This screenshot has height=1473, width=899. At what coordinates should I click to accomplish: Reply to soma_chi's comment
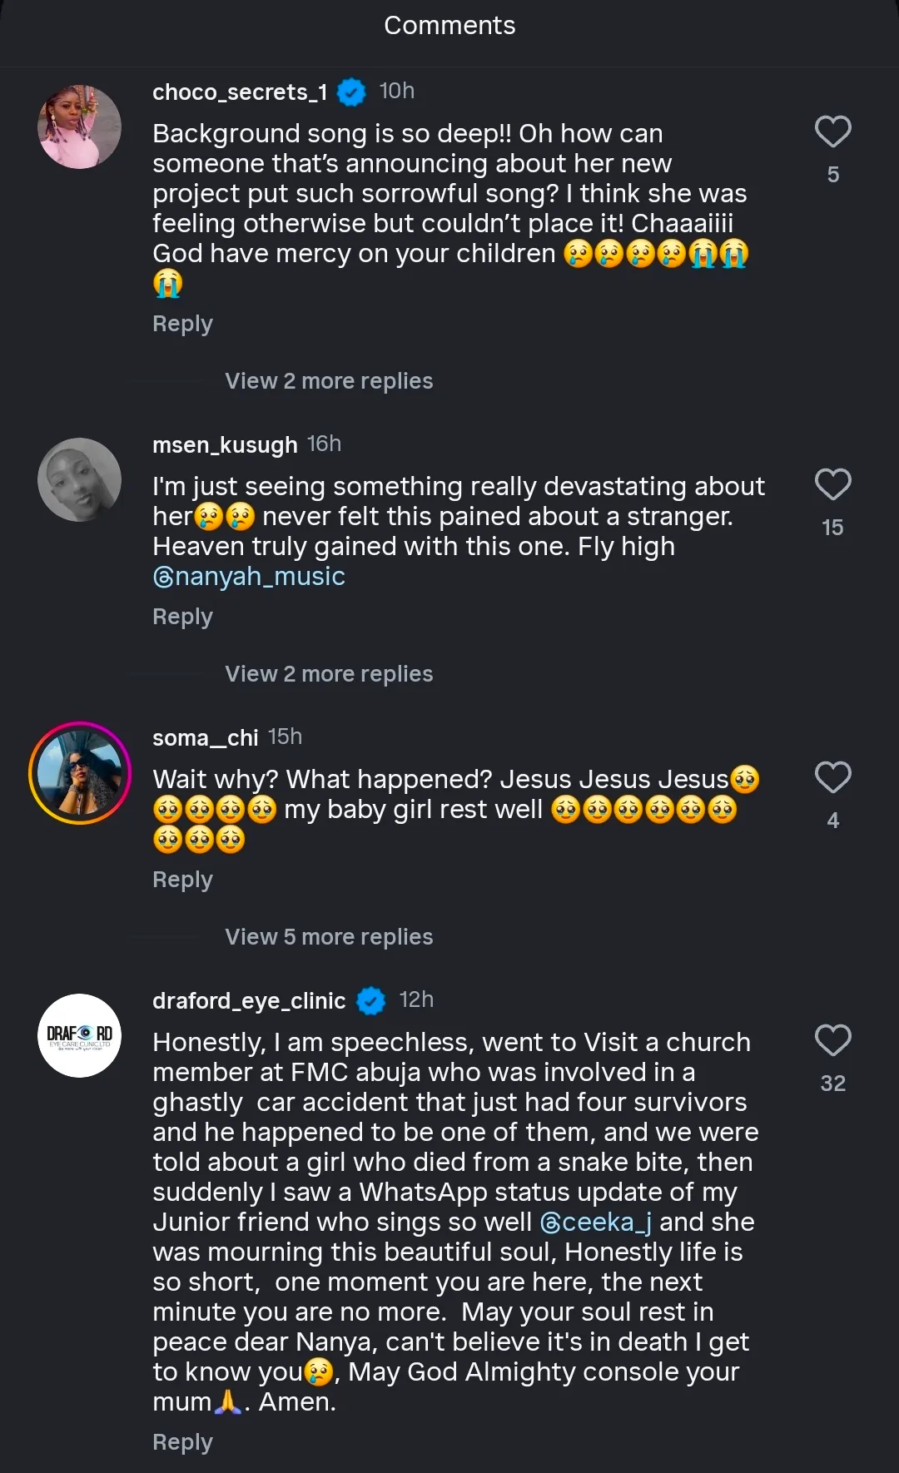(182, 880)
